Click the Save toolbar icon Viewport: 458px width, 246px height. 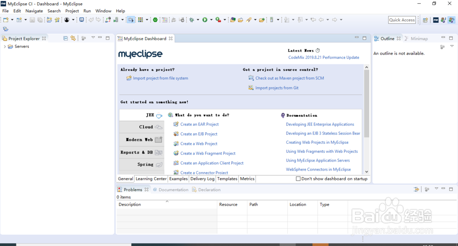[32, 20]
